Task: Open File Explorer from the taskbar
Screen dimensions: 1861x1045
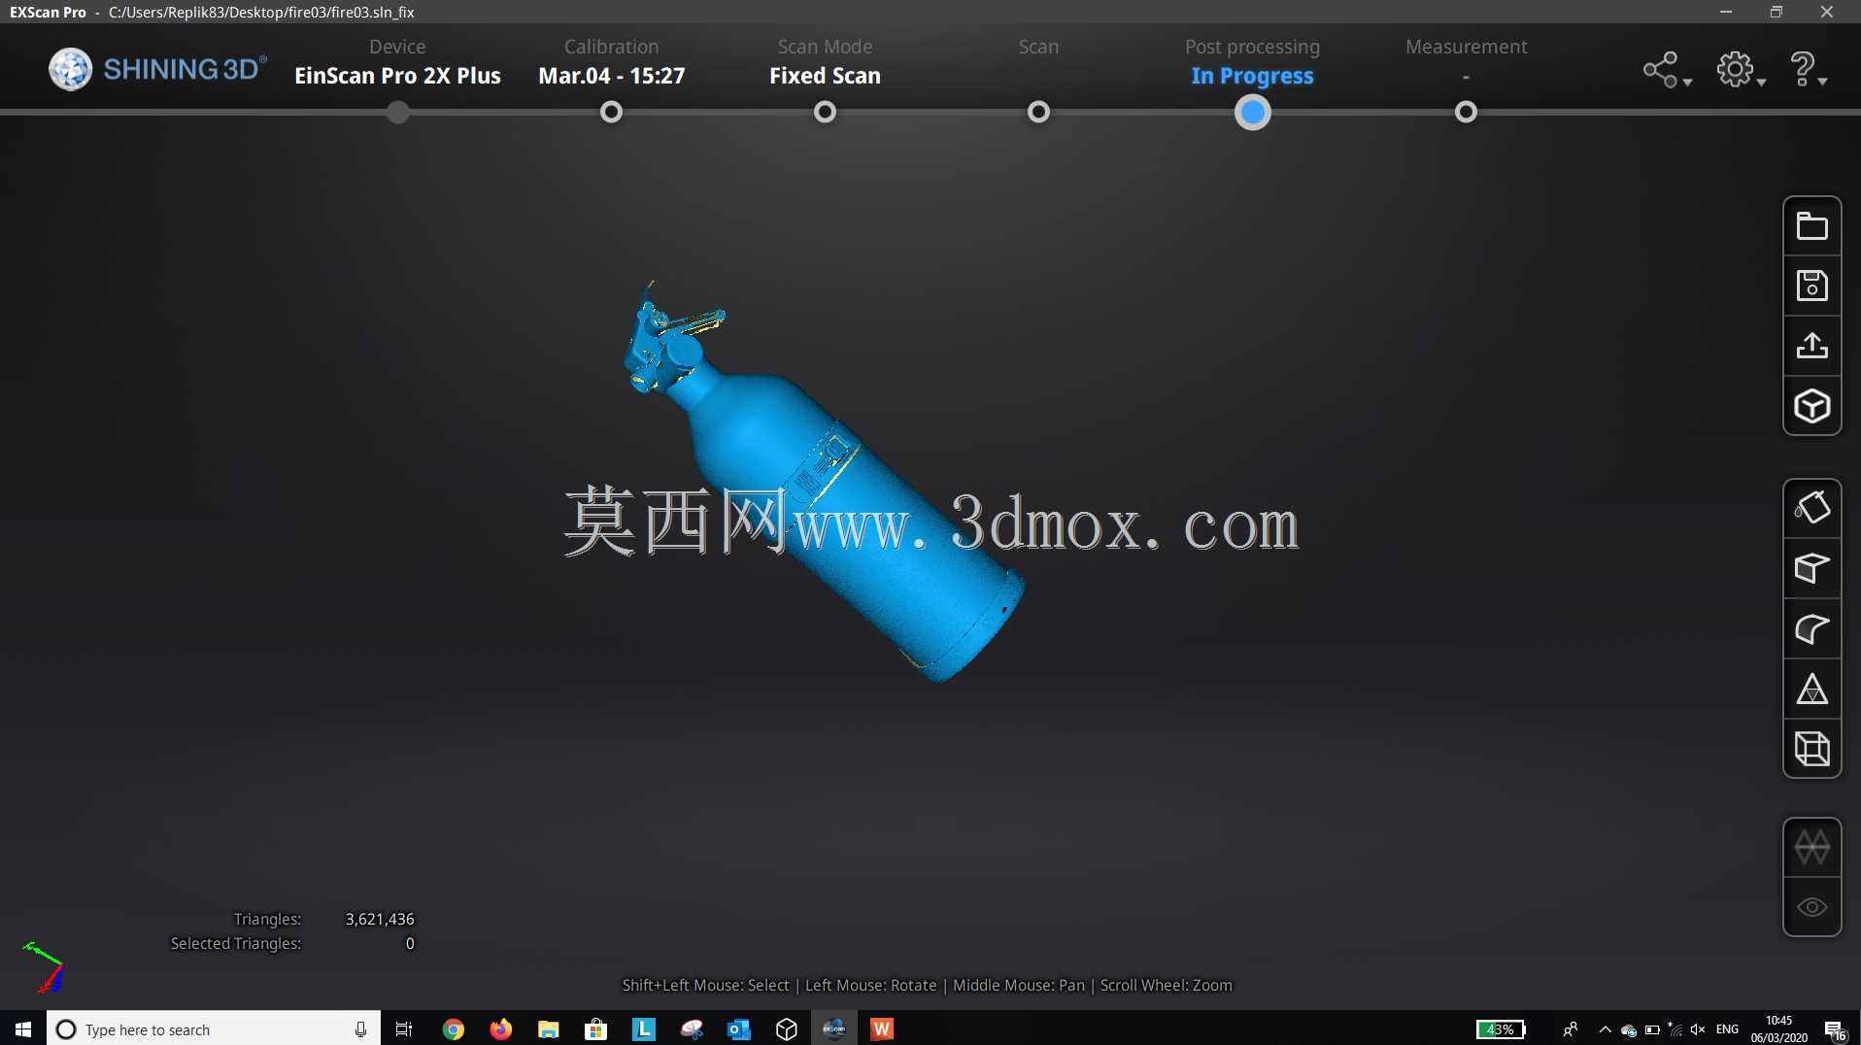Action: pyautogui.click(x=549, y=1028)
